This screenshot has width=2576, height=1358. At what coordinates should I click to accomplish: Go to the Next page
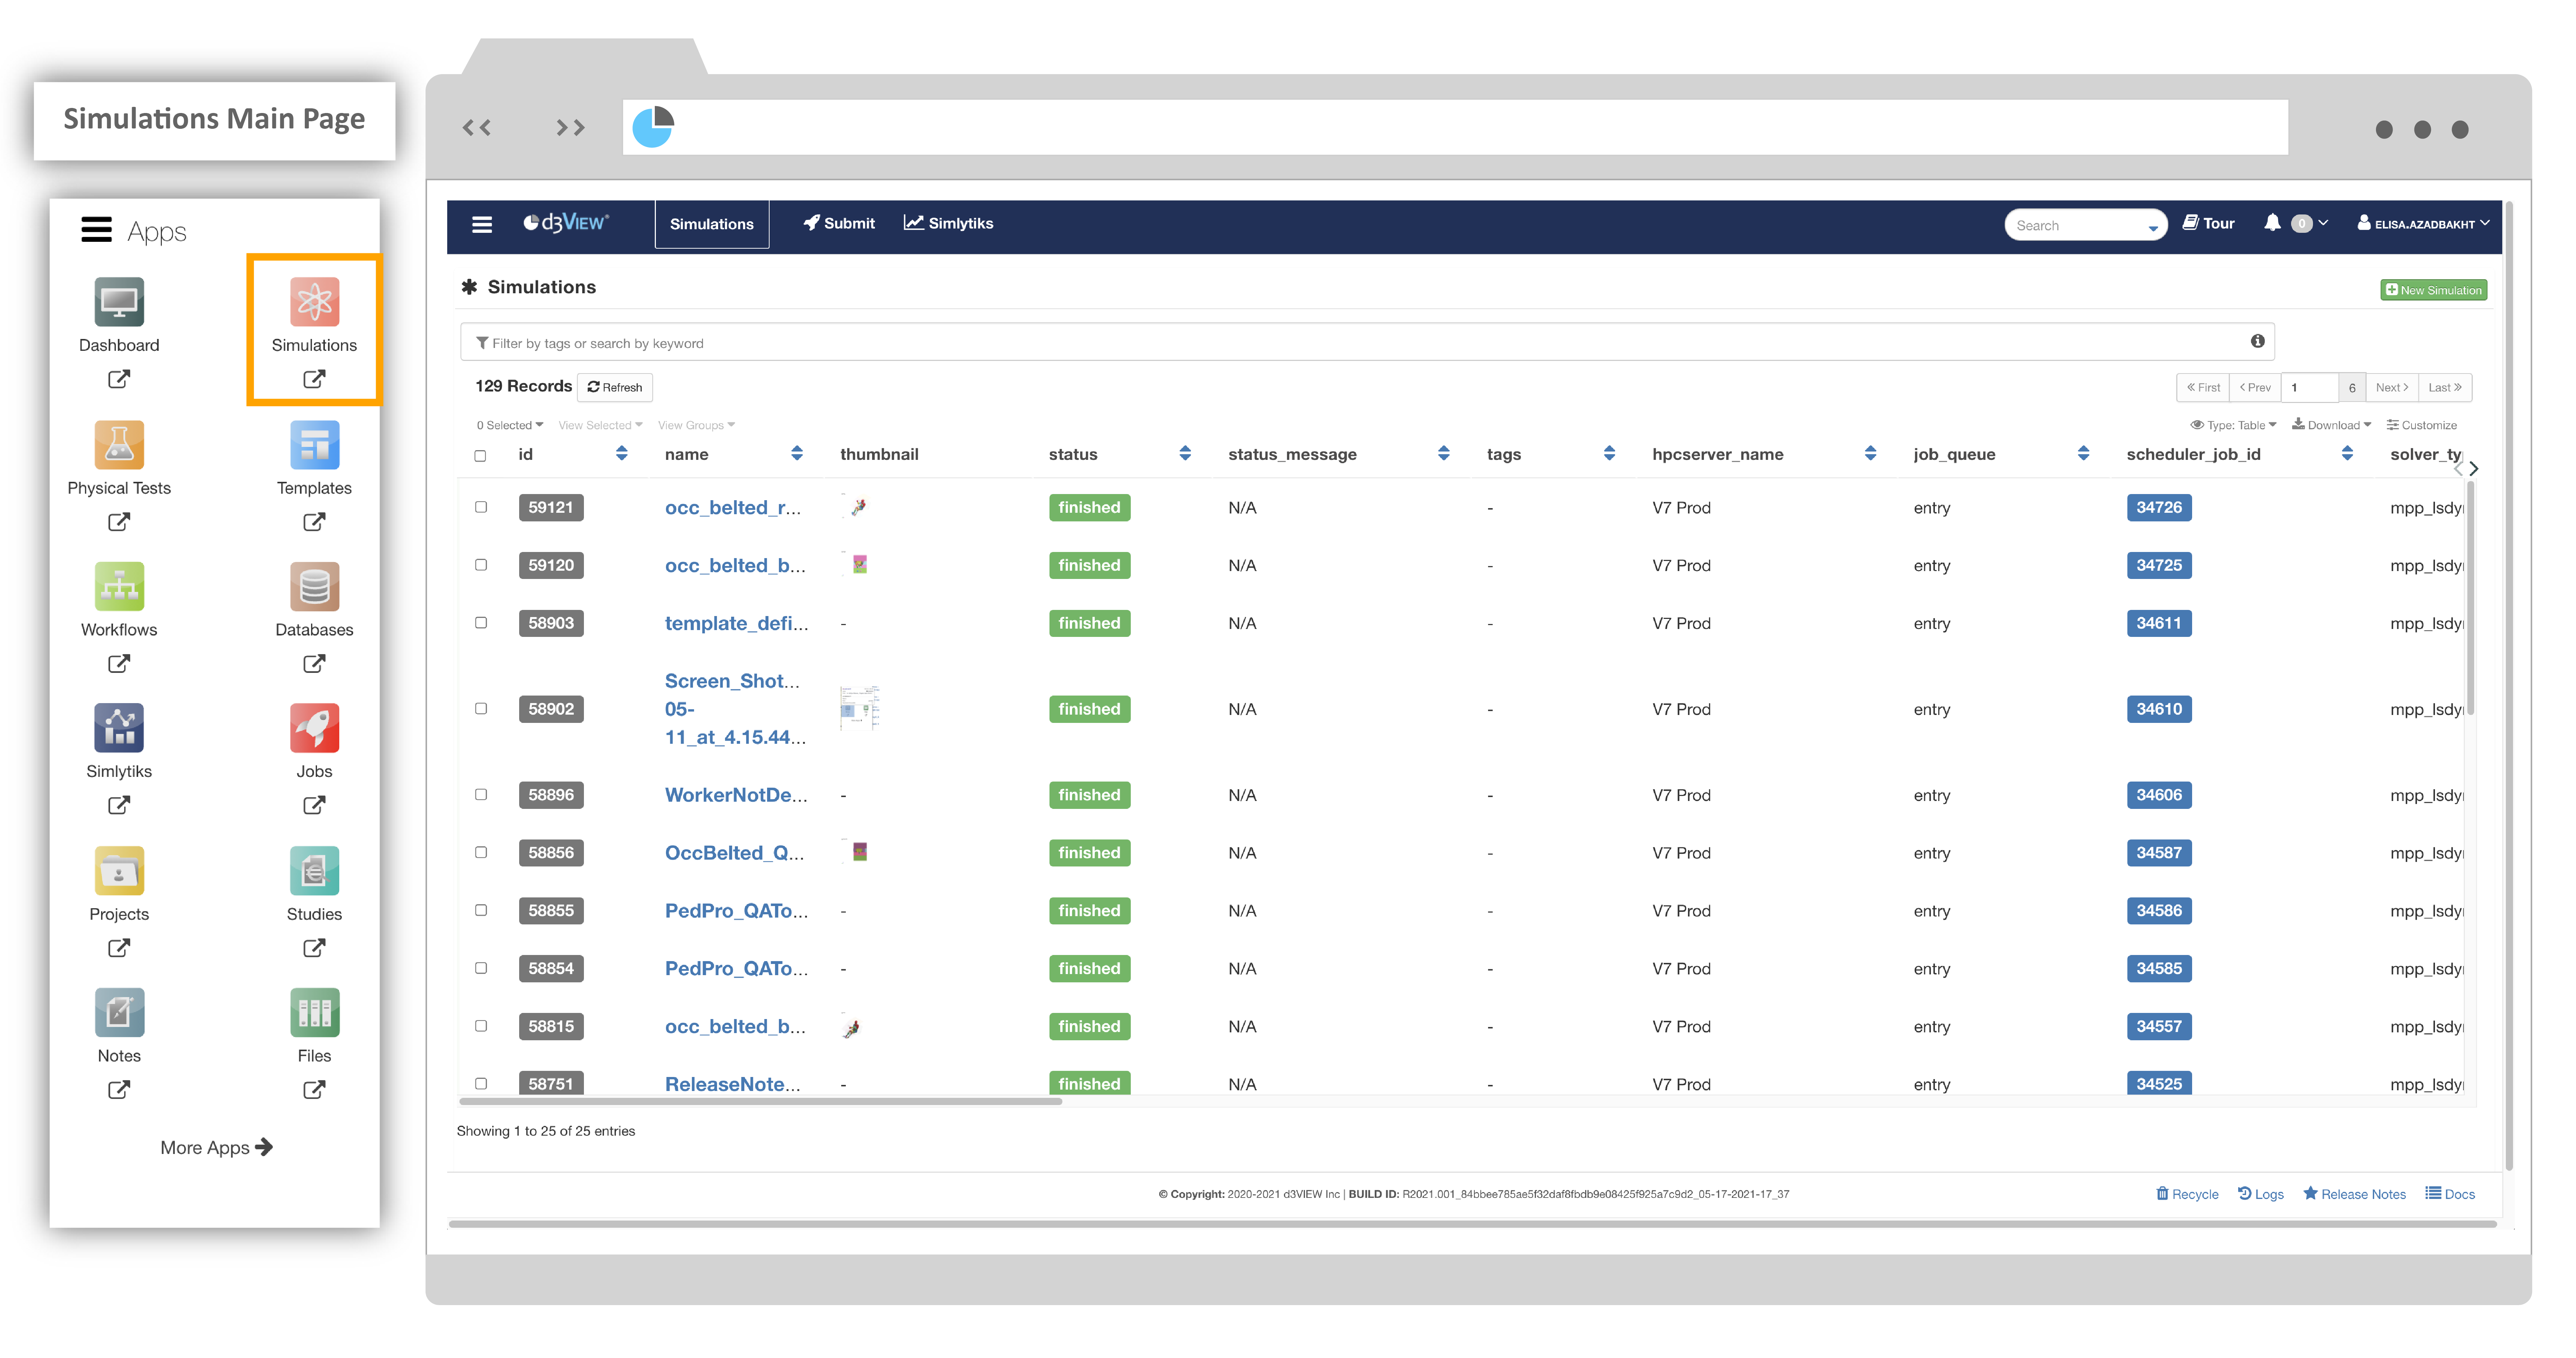[2392, 387]
